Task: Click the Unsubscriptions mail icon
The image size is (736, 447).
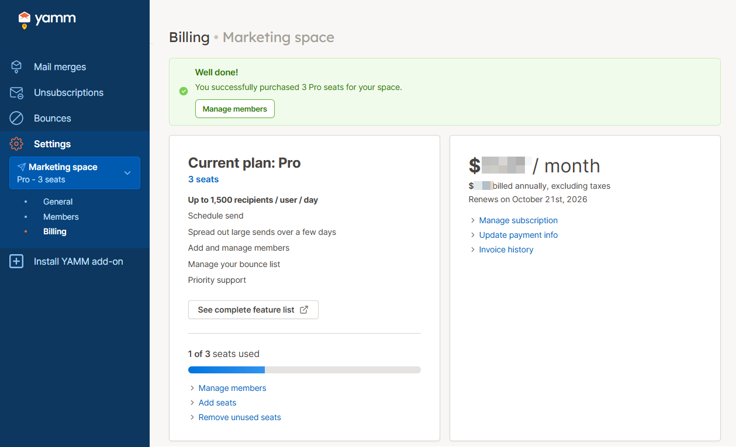Action: pos(16,93)
